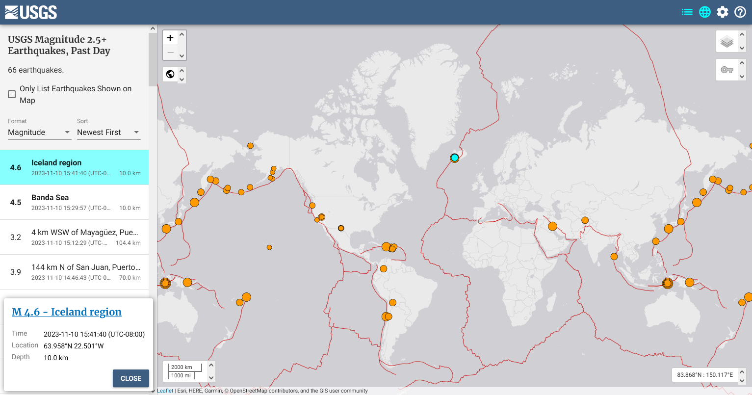Open the M 4.6 - Iceland region link

(67, 312)
